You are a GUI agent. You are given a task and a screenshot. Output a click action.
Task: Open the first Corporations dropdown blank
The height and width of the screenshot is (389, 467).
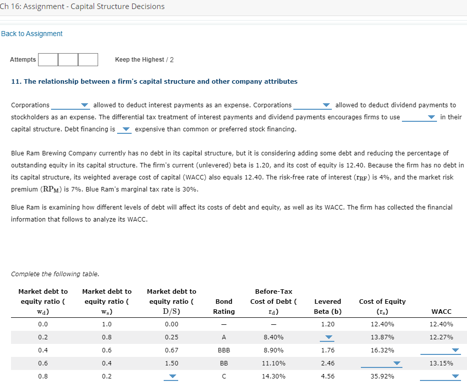pos(71,105)
